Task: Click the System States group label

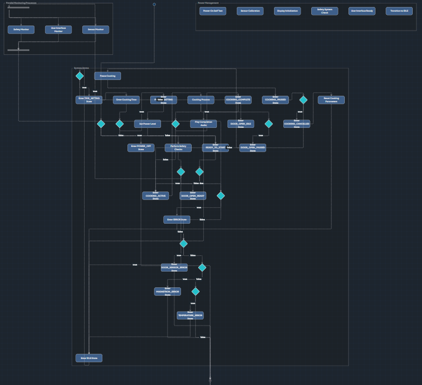Action: pyautogui.click(x=81, y=68)
